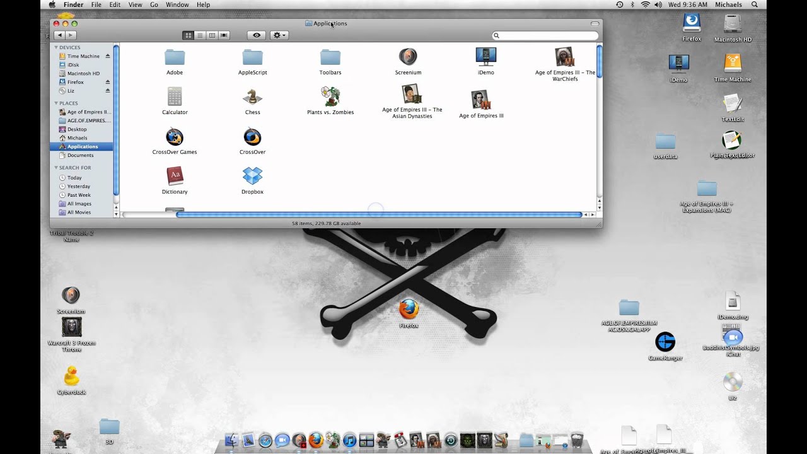Go back in the Finder window

pyautogui.click(x=59, y=35)
